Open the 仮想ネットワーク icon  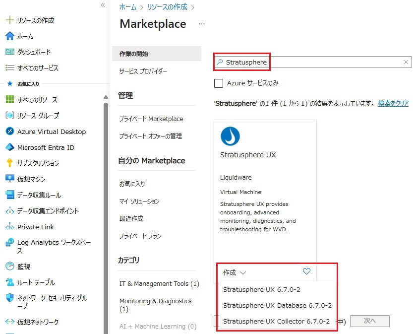pos(10,322)
